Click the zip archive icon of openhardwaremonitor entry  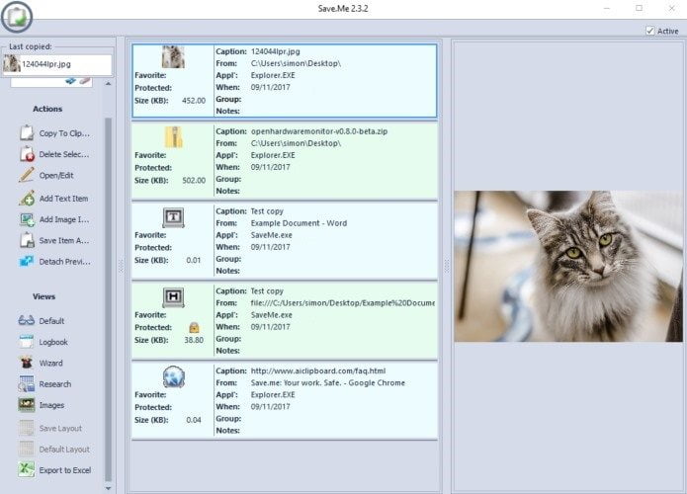click(174, 137)
